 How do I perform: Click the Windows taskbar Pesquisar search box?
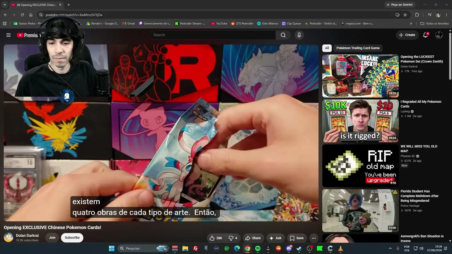pyautogui.click(x=143, y=248)
